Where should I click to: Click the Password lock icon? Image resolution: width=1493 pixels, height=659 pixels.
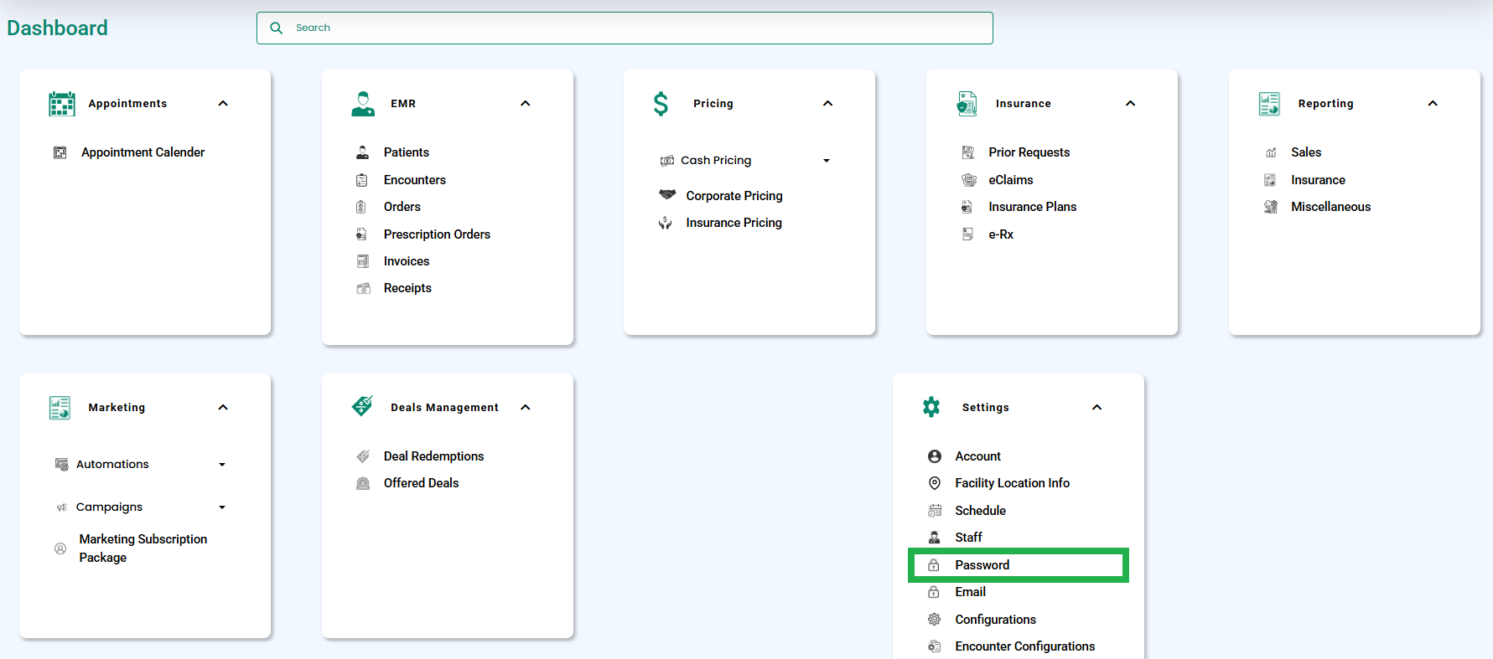point(934,565)
